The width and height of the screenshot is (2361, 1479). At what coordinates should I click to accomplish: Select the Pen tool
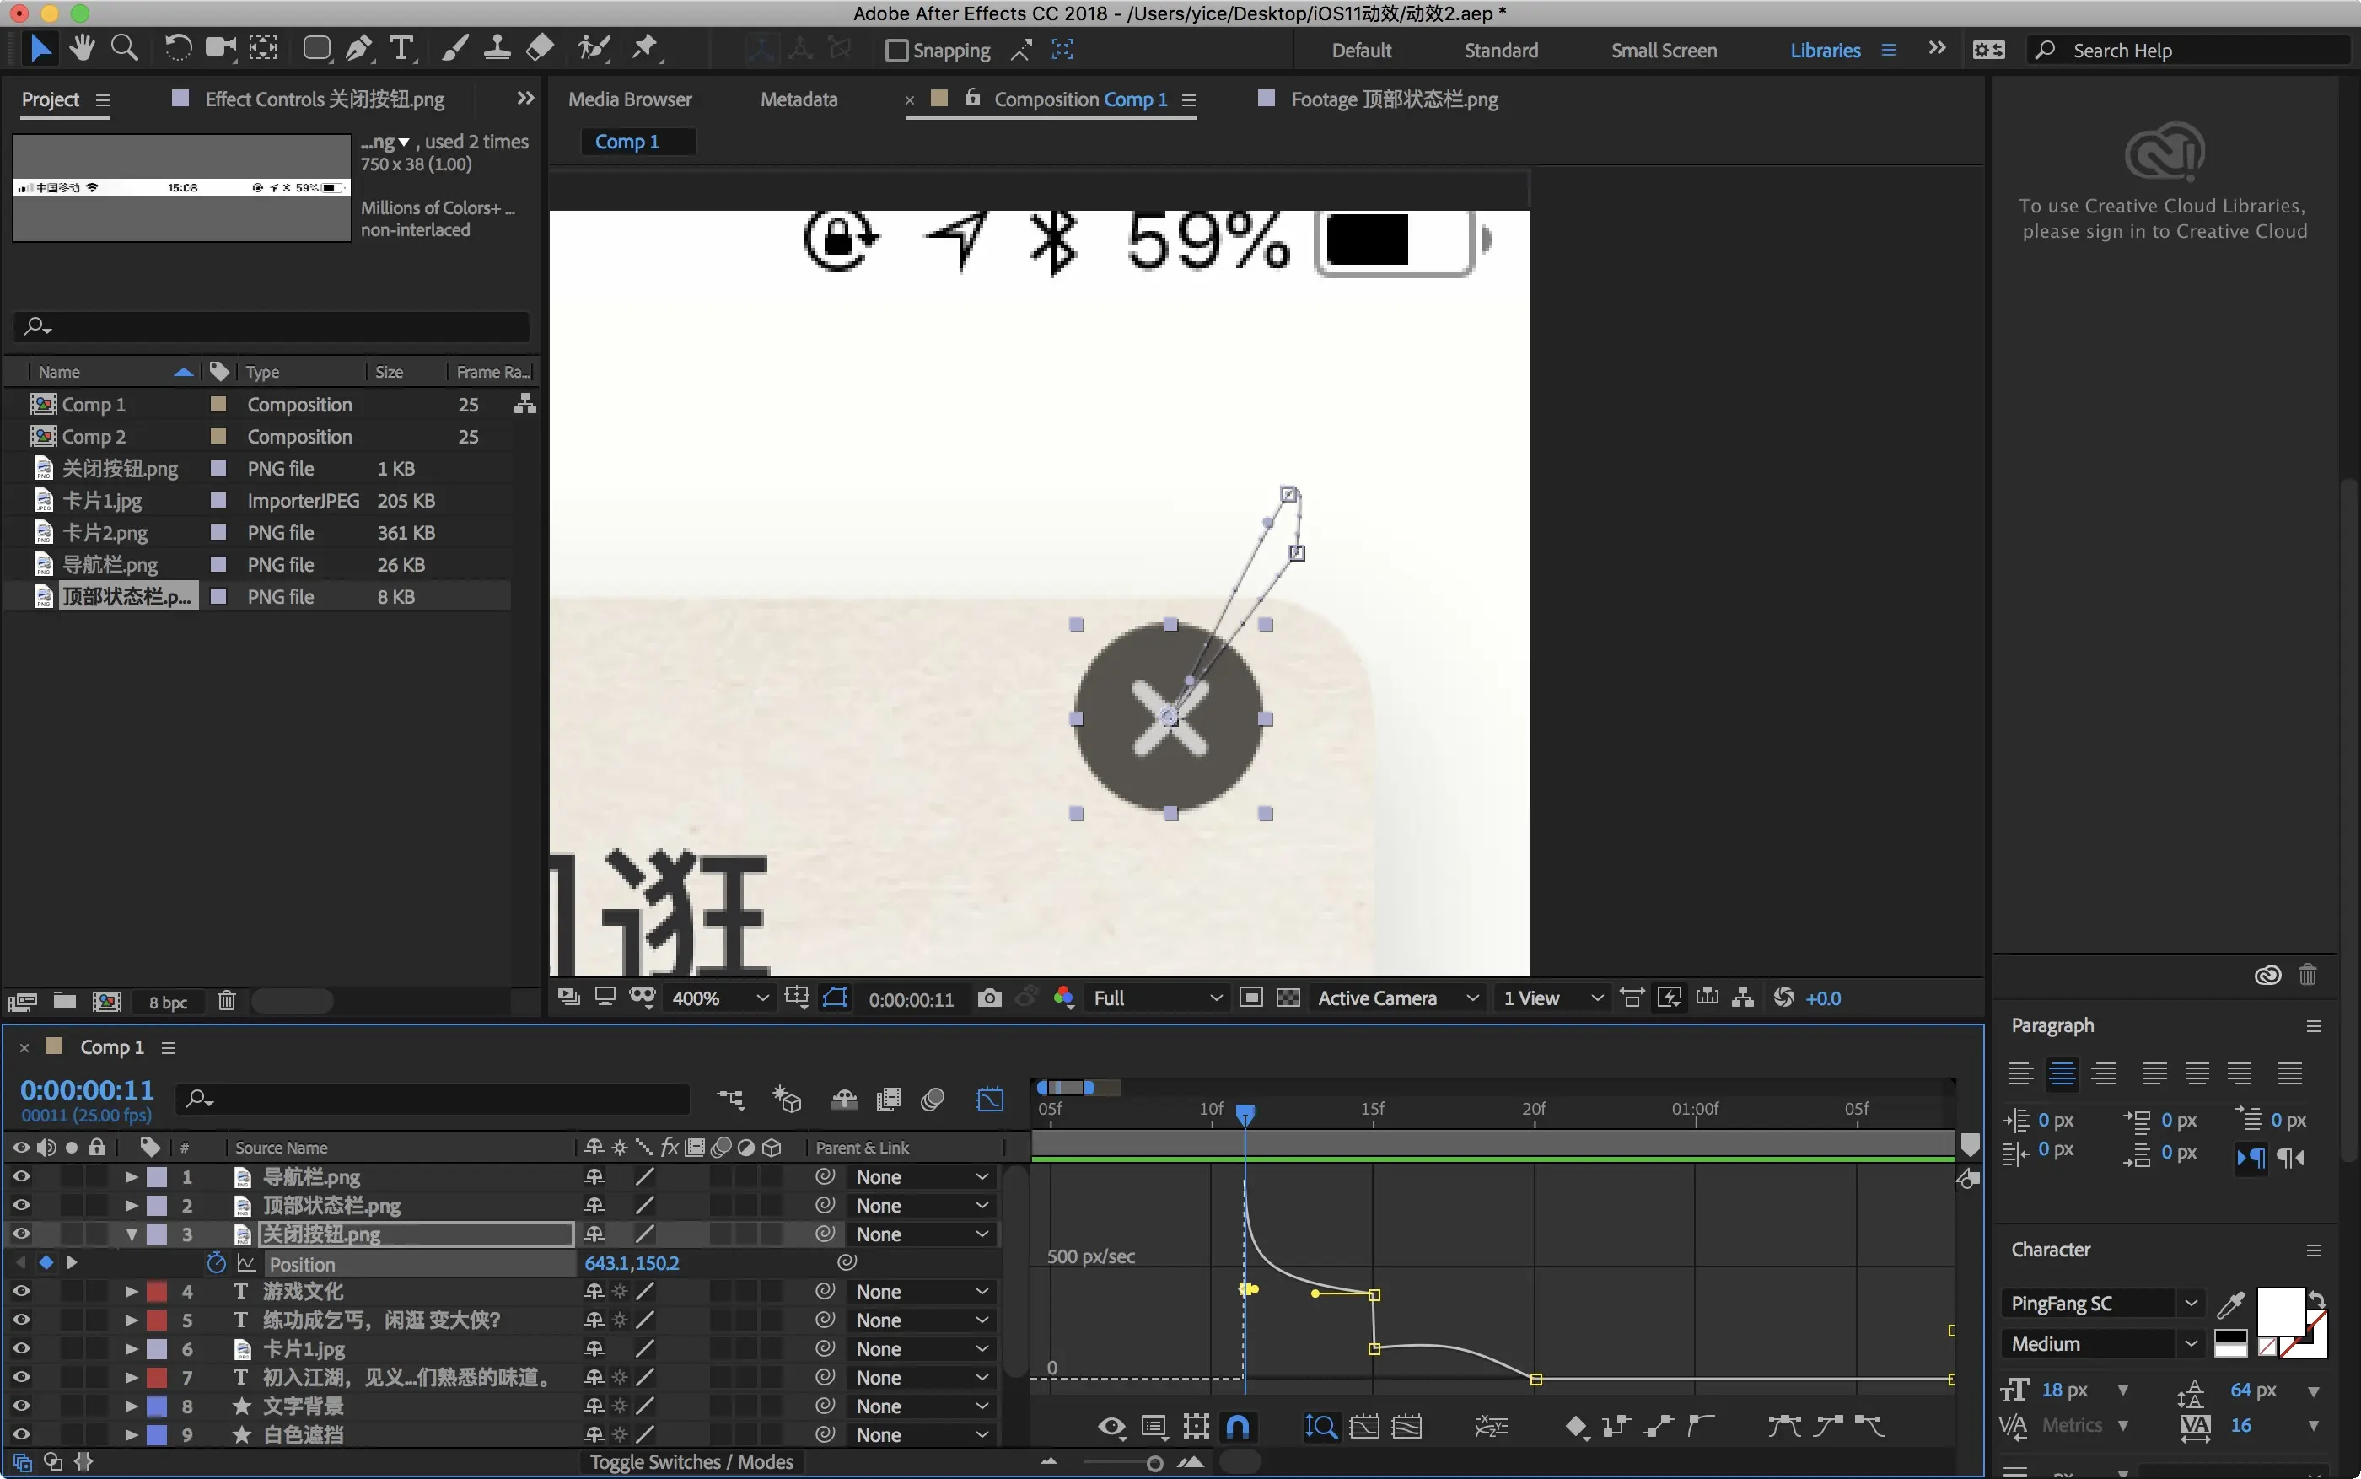coord(358,48)
